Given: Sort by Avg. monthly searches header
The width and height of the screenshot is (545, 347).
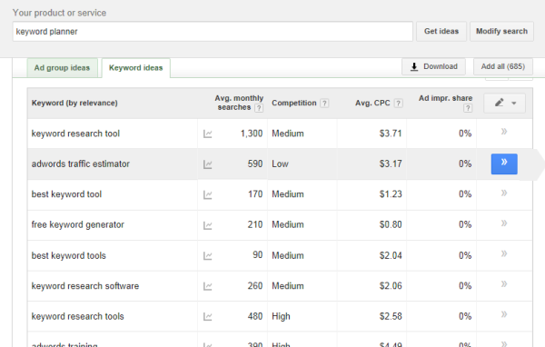Looking at the screenshot, I should pos(239,103).
